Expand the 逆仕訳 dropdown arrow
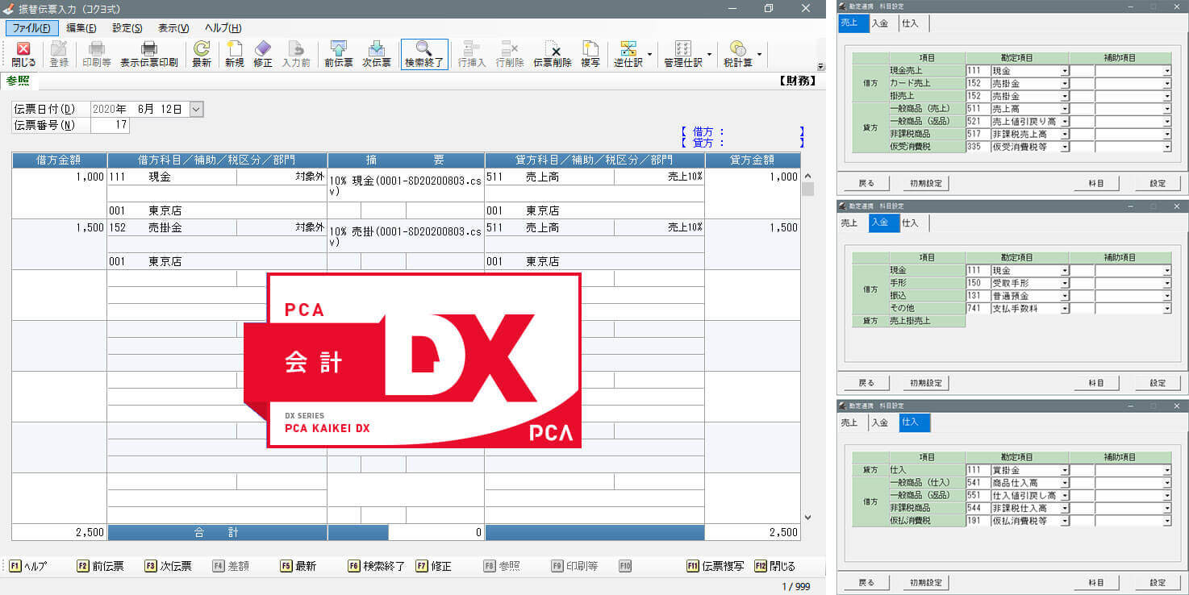This screenshot has height=595, width=1189. pyautogui.click(x=650, y=55)
